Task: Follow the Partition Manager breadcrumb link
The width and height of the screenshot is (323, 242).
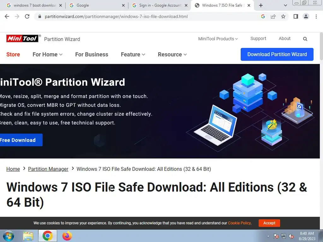Action: point(48,169)
